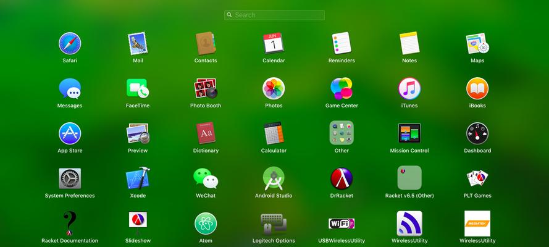The image size is (549, 247).
Task: Click the Launchpad Search field
Action: tap(274, 15)
